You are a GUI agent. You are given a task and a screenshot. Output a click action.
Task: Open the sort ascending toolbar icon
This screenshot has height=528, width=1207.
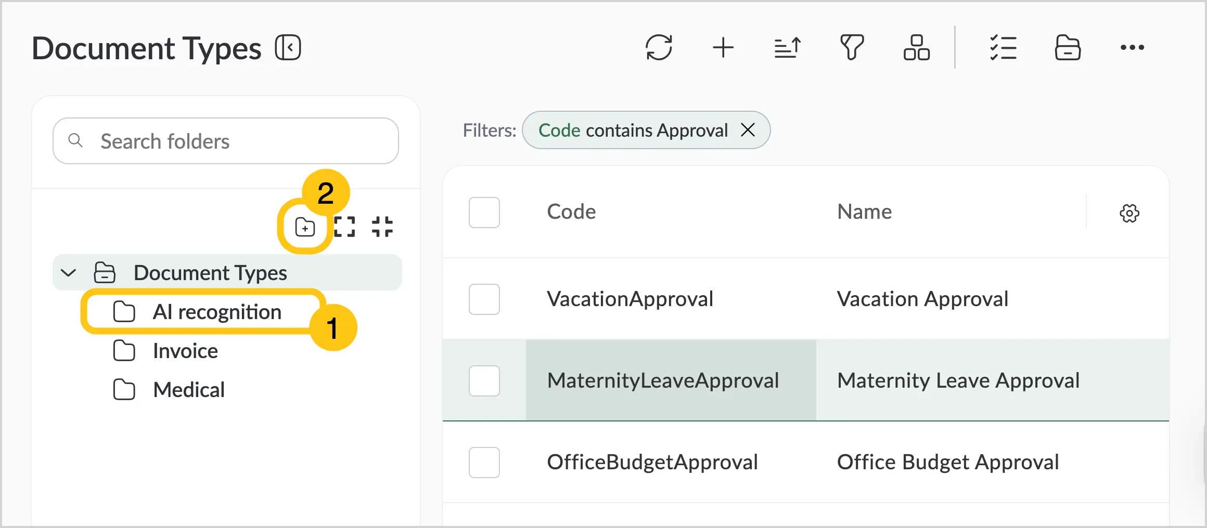(788, 48)
